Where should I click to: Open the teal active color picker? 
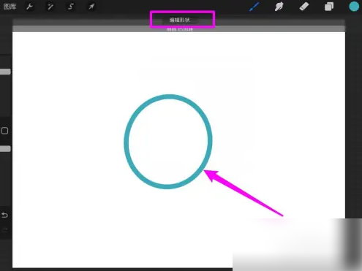354,7
